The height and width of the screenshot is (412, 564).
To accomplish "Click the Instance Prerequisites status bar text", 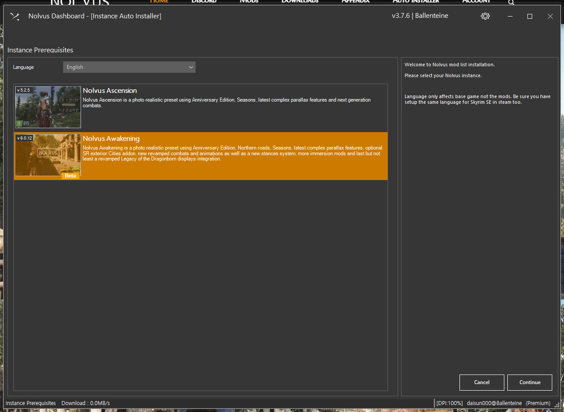I will pos(30,403).
